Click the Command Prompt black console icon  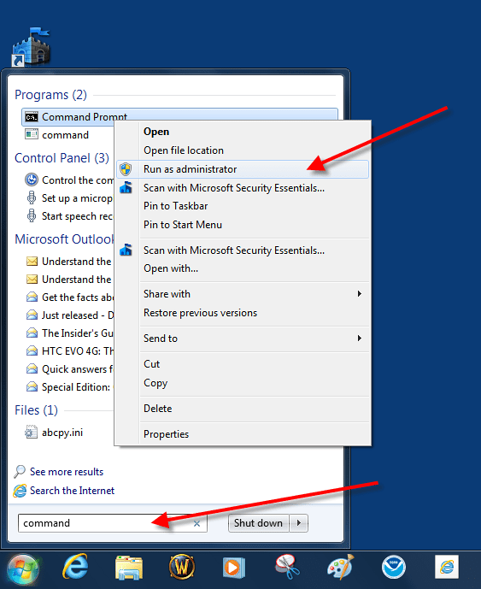tap(32, 117)
